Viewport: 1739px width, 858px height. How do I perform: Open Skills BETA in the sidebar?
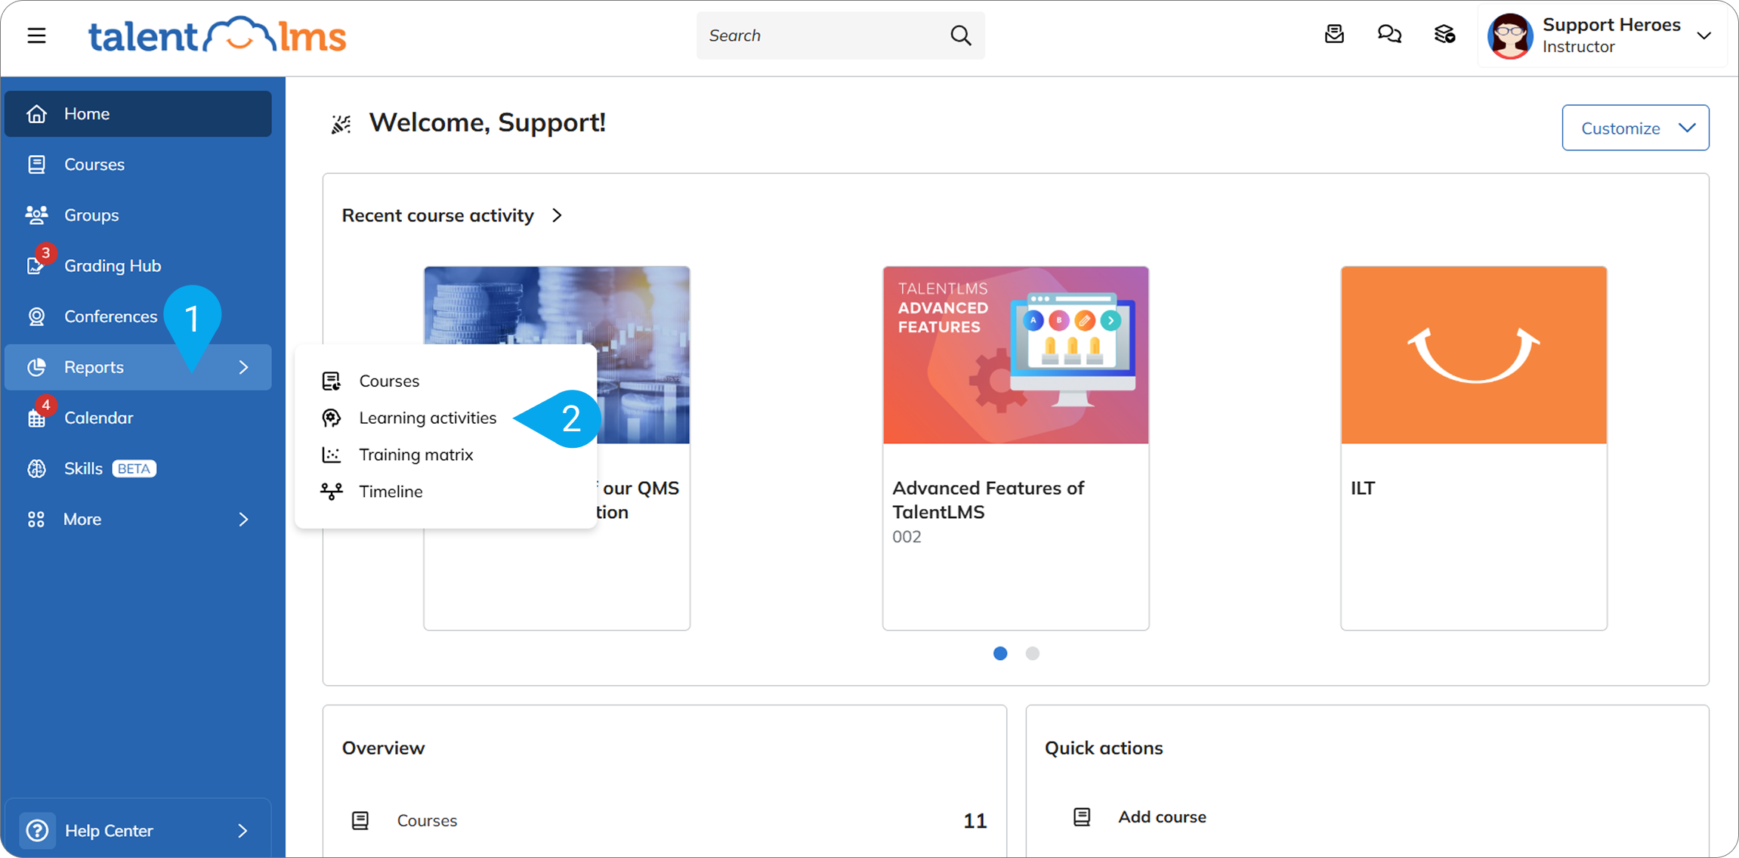pyautogui.click(x=138, y=468)
